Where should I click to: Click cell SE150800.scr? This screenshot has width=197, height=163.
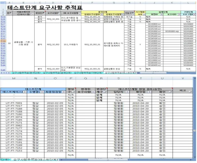(x=154, y=24)
